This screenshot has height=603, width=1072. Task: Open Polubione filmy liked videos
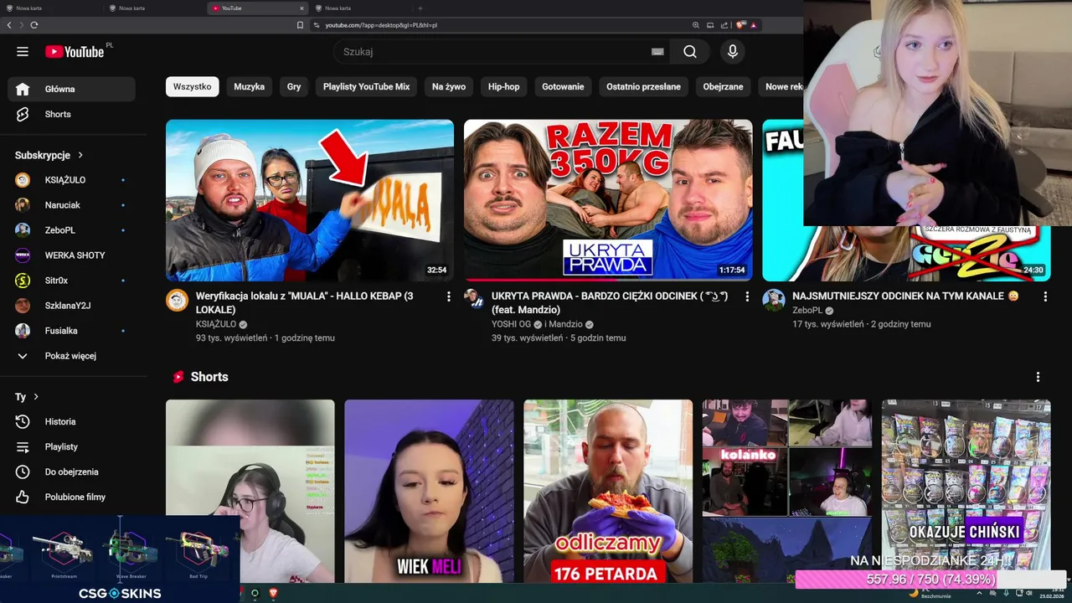[71, 497]
